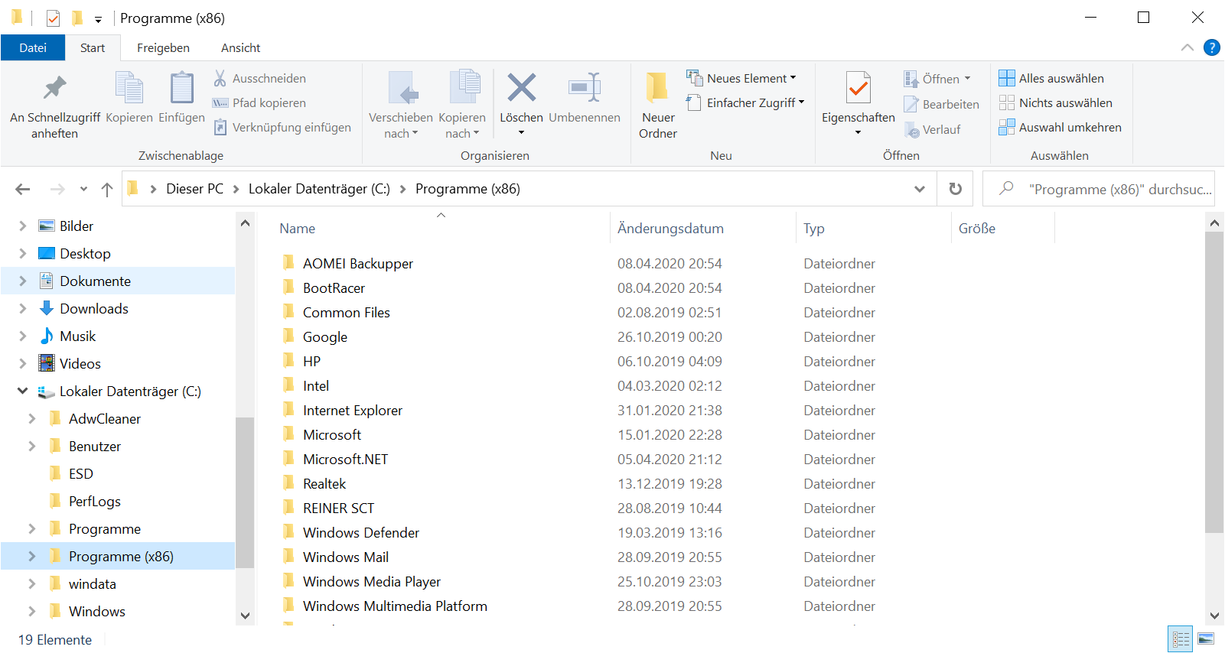The image size is (1225, 653).
Task: Open the Löschen dropdown arrow
Action: point(522,133)
